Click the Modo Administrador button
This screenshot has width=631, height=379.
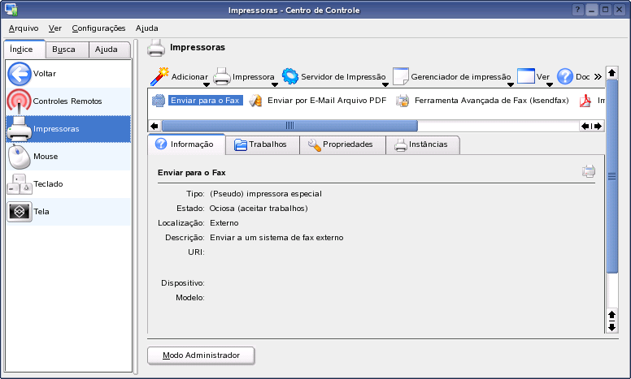(x=201, y=355)
